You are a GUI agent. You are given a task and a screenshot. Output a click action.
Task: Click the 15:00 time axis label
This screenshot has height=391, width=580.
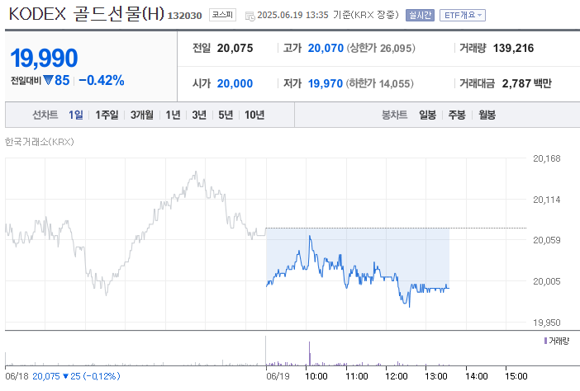point(516,376)
